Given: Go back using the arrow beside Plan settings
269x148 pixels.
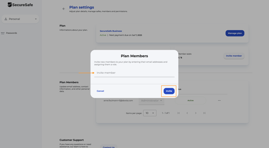Looking at the screenshot, I should click(64, 9).
